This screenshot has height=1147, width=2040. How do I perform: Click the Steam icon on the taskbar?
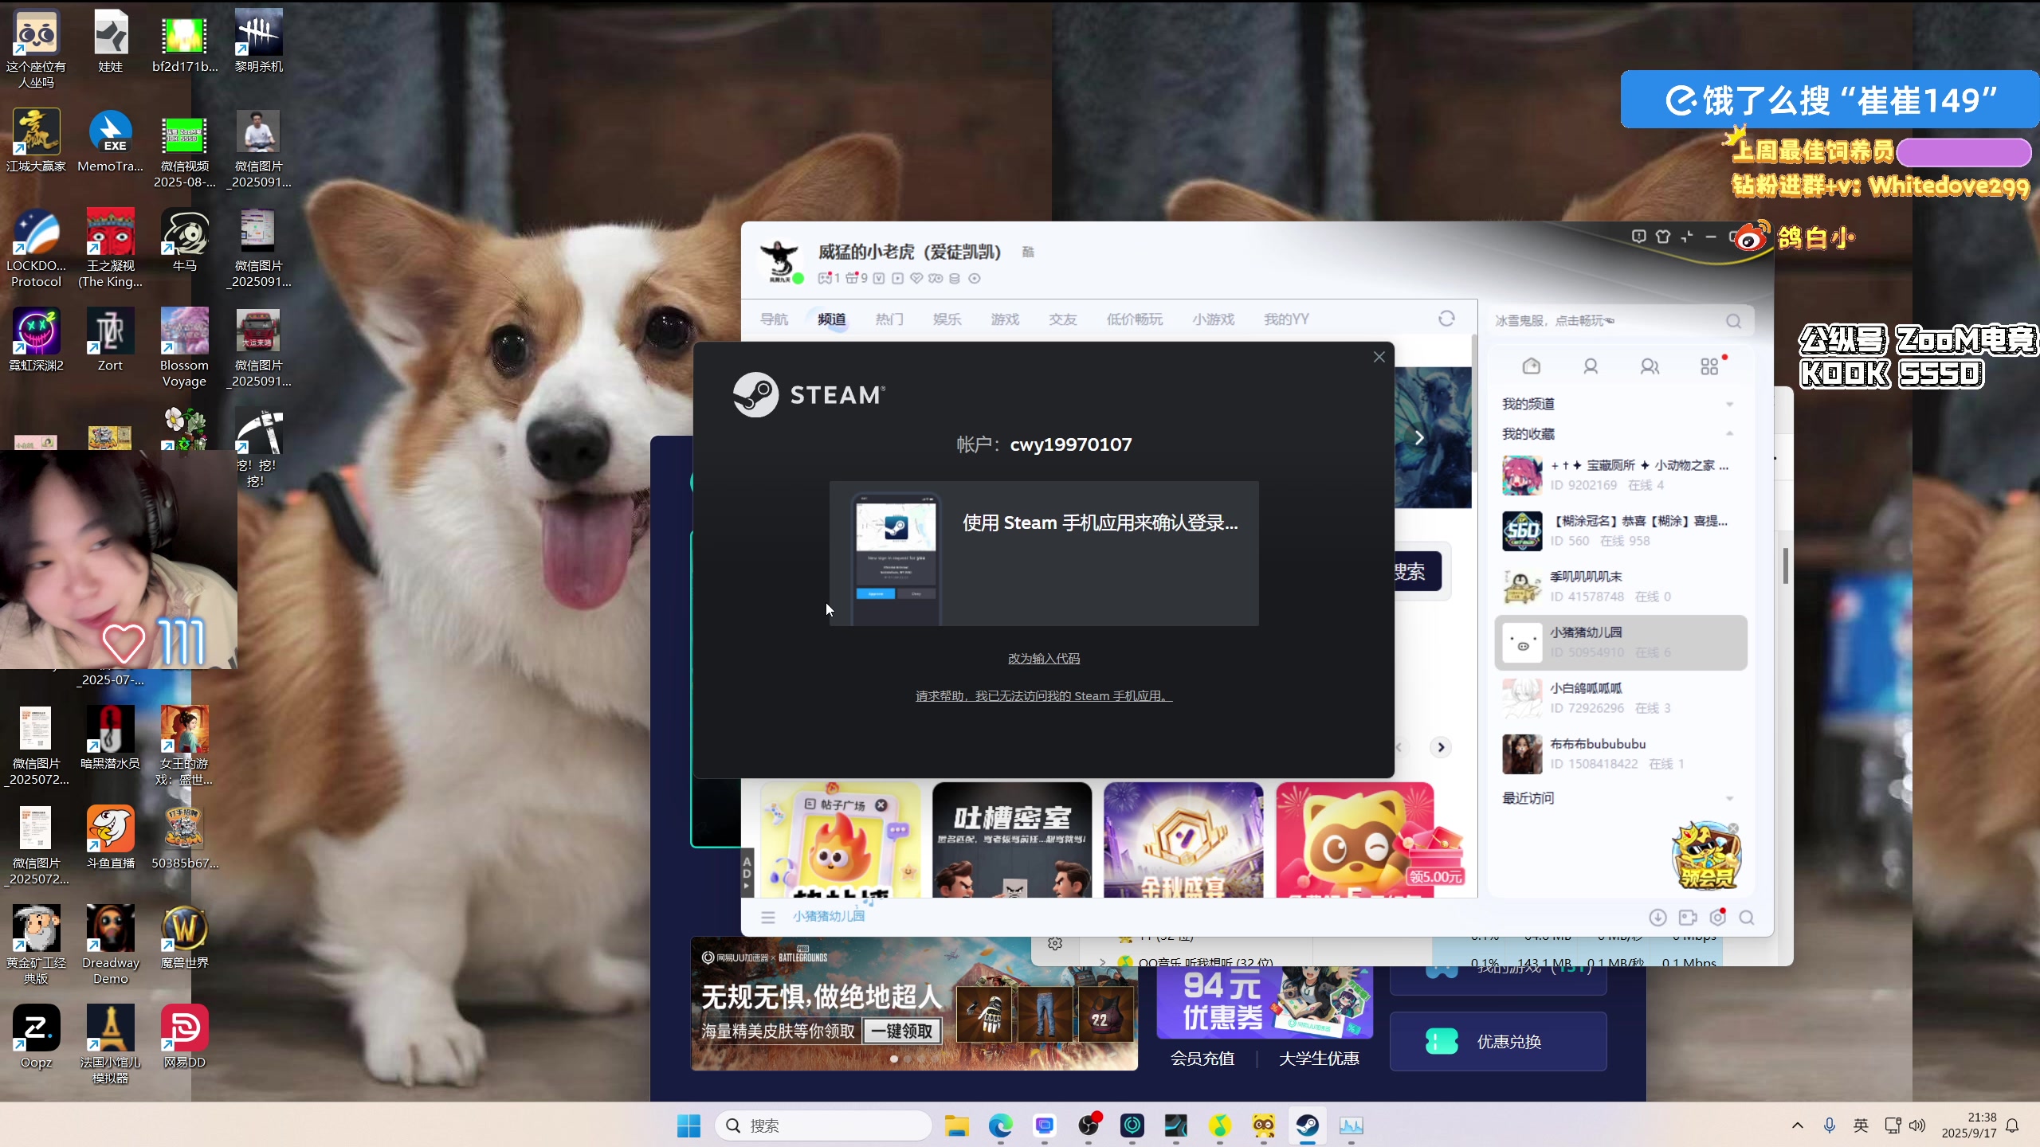[1307, 1125]
